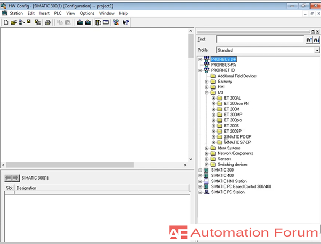Select SIMATIC S7-CP folder

coord(237,142)
